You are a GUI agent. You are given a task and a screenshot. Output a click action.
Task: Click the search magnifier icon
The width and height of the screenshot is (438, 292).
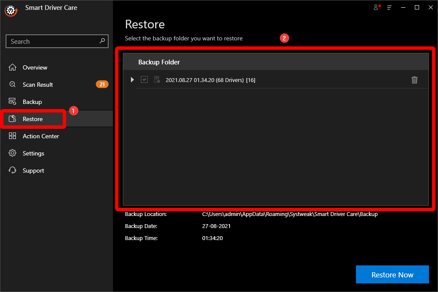pos(102,41)
